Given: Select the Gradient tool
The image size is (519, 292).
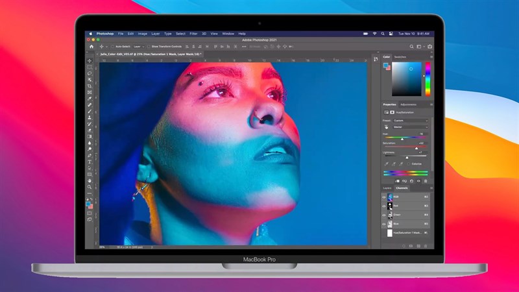Looking at the screenshot, I should [90, 136].
